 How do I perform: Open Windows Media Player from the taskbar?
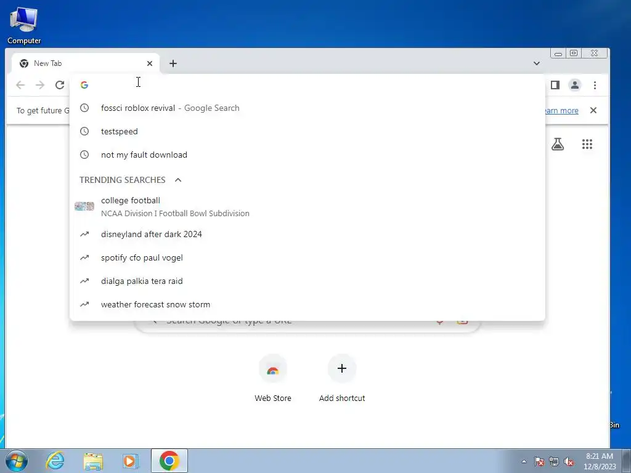(x=131, y=461)
